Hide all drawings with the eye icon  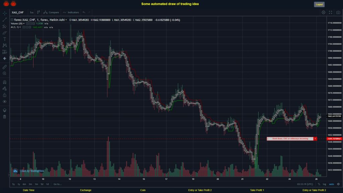[x=5, y=102]
